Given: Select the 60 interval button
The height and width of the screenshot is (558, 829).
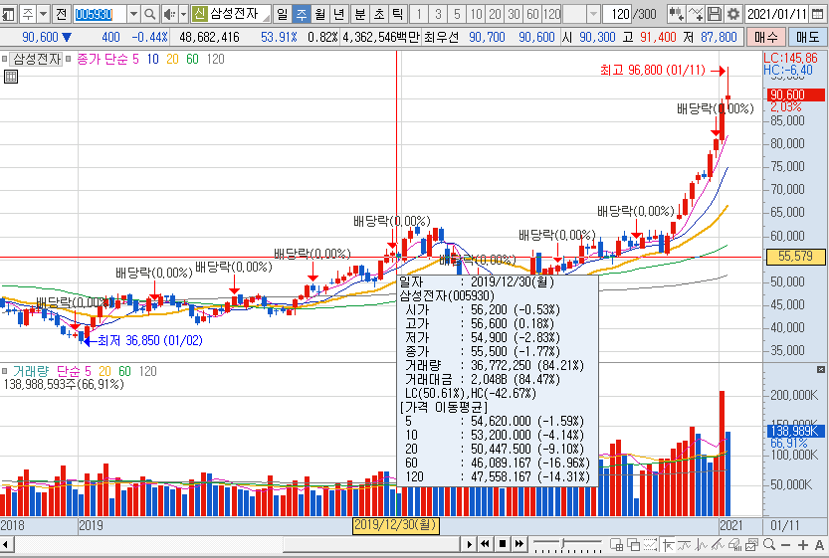Looking at the screenshot, I should click(x=533, y=14).
